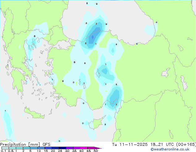Viewport: 196px width, 152px height.
Task: Click the 'GFS' model label
Action: click(46, 145)
